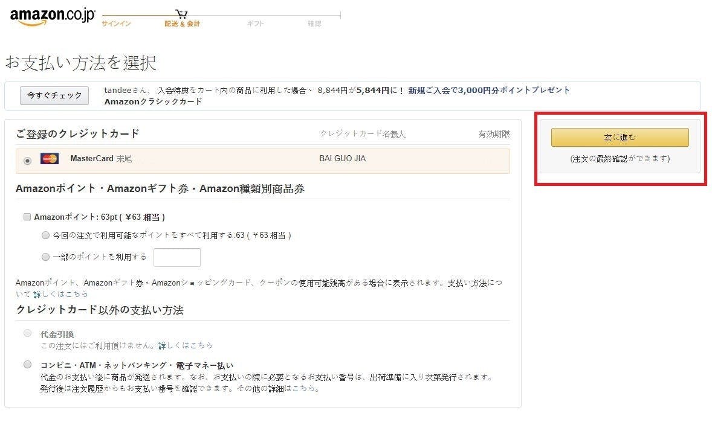Image resolution: width=712 pixels, height=422 pixels.
Task: Open 詳しくはこちら link under 代金引換
Action: click(x=186, y=346)
